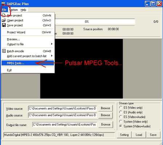The width and height of the screenshot is (163, 145).
Task: Click the Audio source path field
Action: (x=62, y=115)
